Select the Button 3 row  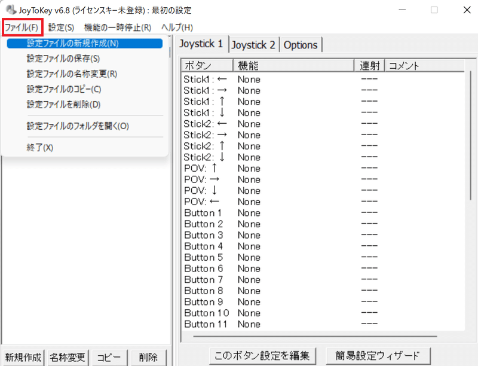(323, 235)
